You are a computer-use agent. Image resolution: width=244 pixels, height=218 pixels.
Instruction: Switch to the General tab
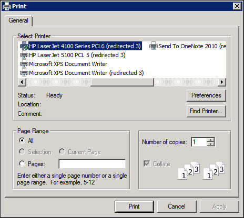(18, 20)
